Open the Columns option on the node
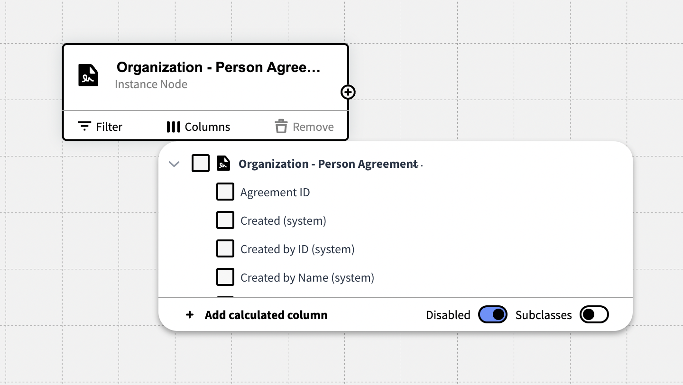The image size is (683, 385). tap(207, 127)
